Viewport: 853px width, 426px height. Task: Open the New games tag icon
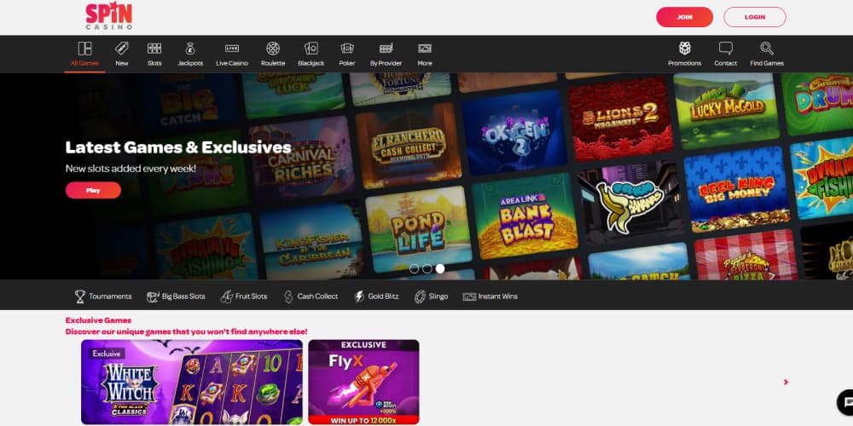point(122,49)
